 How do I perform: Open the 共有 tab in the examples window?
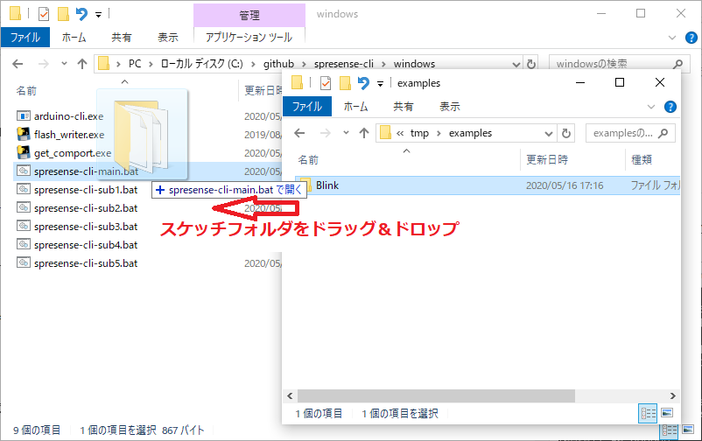tap(404, 107)
